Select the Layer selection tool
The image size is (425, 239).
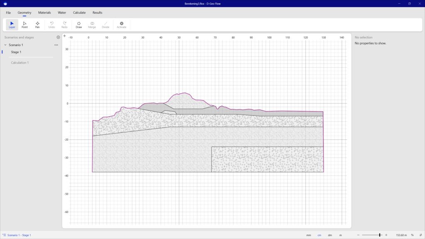(12, 25)
